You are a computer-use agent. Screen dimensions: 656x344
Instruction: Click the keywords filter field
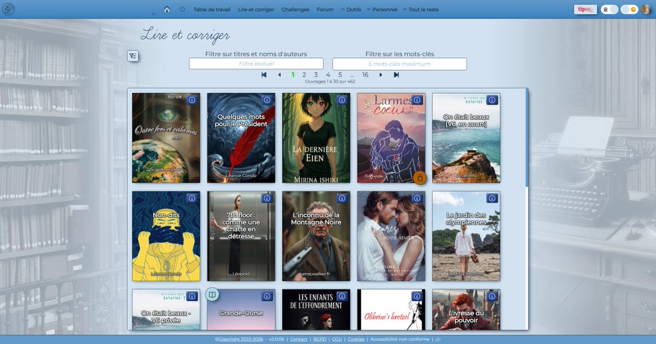(400, 64)
